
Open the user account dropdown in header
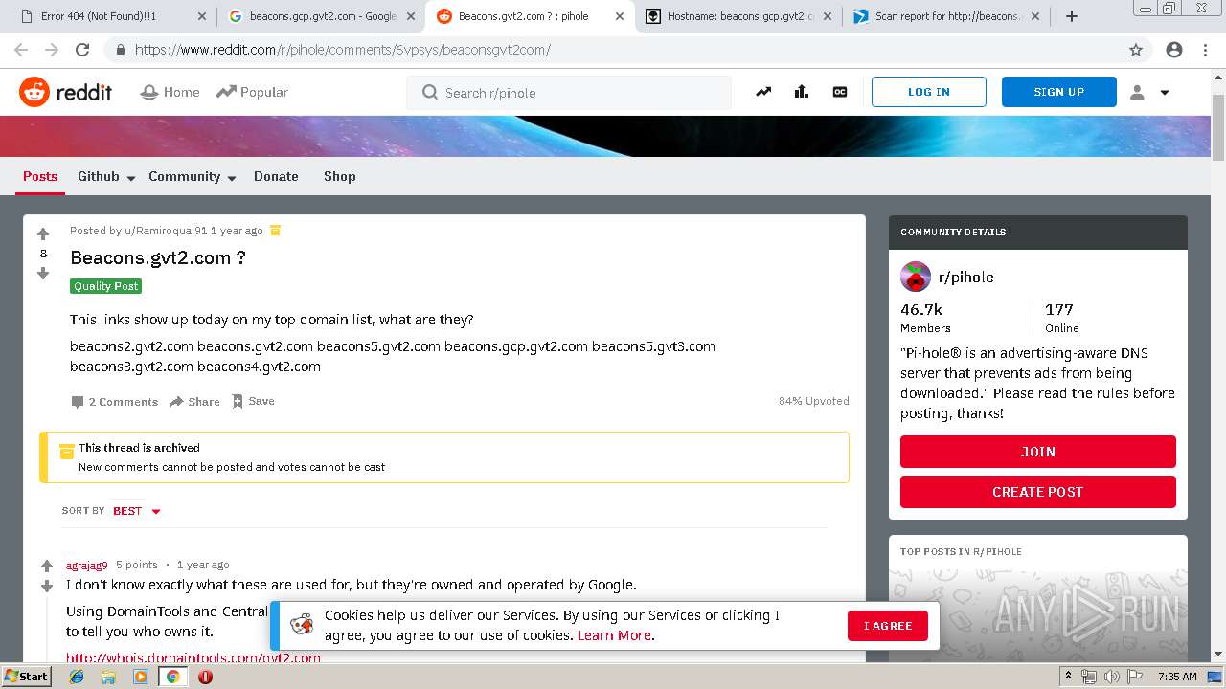tap(1149, 92)
